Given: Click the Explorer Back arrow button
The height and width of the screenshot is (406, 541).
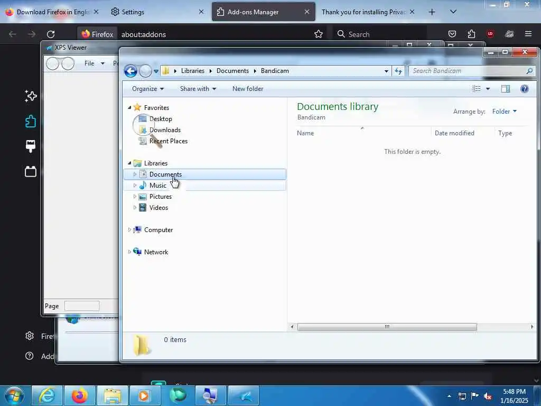Looking at the screenshot, I should [130, 71].
